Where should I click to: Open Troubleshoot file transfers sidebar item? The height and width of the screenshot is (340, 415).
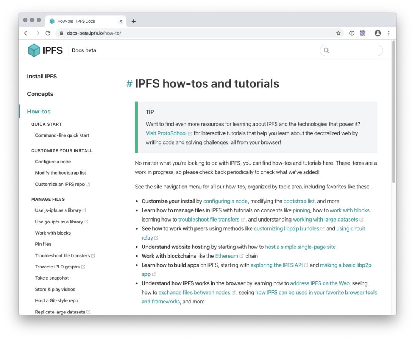[65, 255]
